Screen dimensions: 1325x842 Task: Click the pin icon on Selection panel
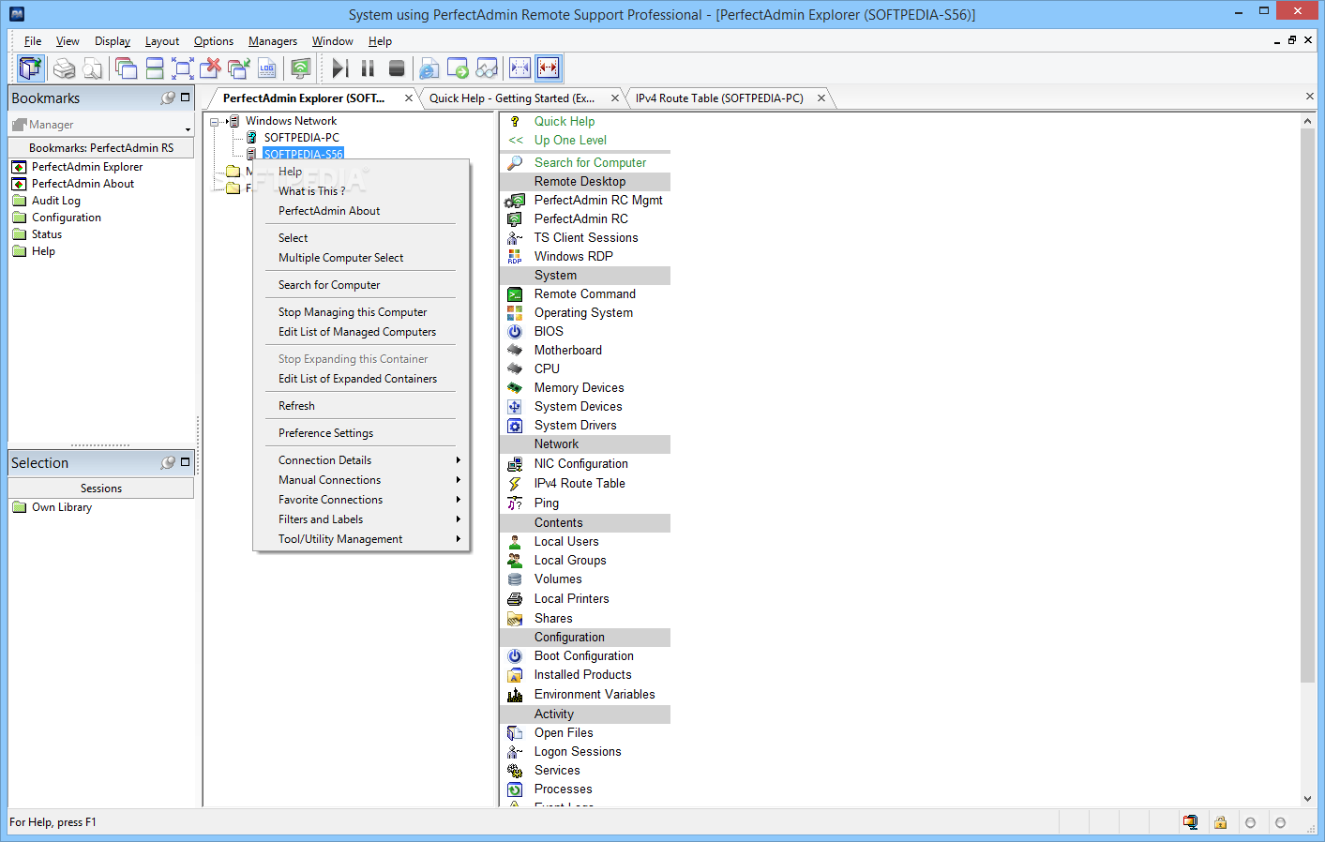point(168,462)
